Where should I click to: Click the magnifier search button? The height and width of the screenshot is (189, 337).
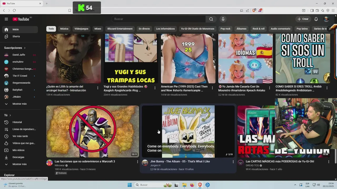211,19
